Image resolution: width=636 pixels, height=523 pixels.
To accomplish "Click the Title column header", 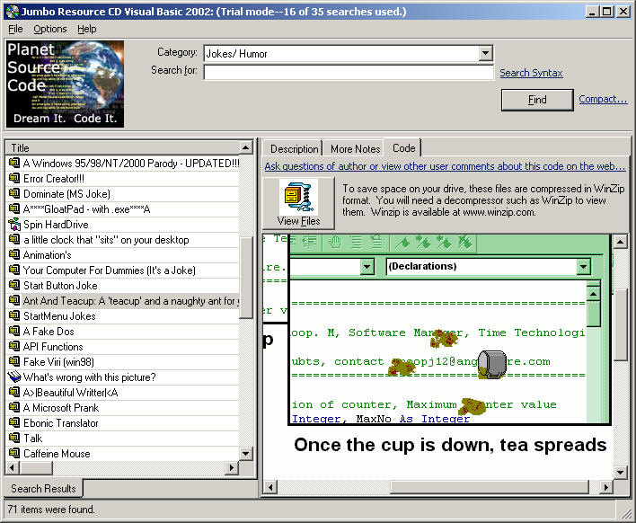I will tap(123, 147).
